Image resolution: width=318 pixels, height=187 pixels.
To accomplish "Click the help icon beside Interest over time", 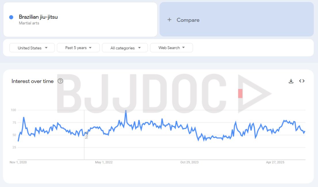I will tap(60, 81).
